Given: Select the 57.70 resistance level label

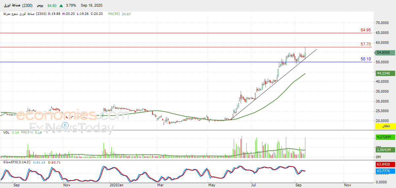Looking at the screenshot, I should tap(366, 44).
